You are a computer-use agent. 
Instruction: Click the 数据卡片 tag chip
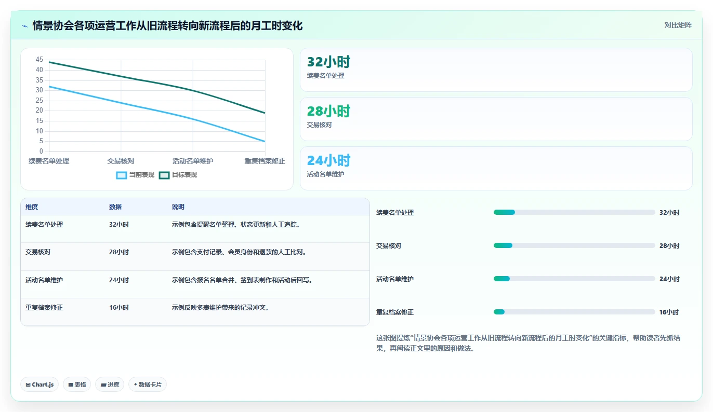pyautogui.click(x=148, y=384)
